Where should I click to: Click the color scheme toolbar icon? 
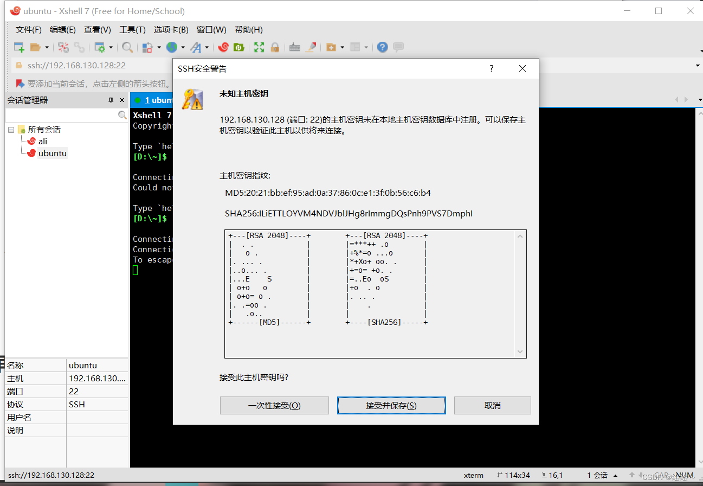point(147,47)
